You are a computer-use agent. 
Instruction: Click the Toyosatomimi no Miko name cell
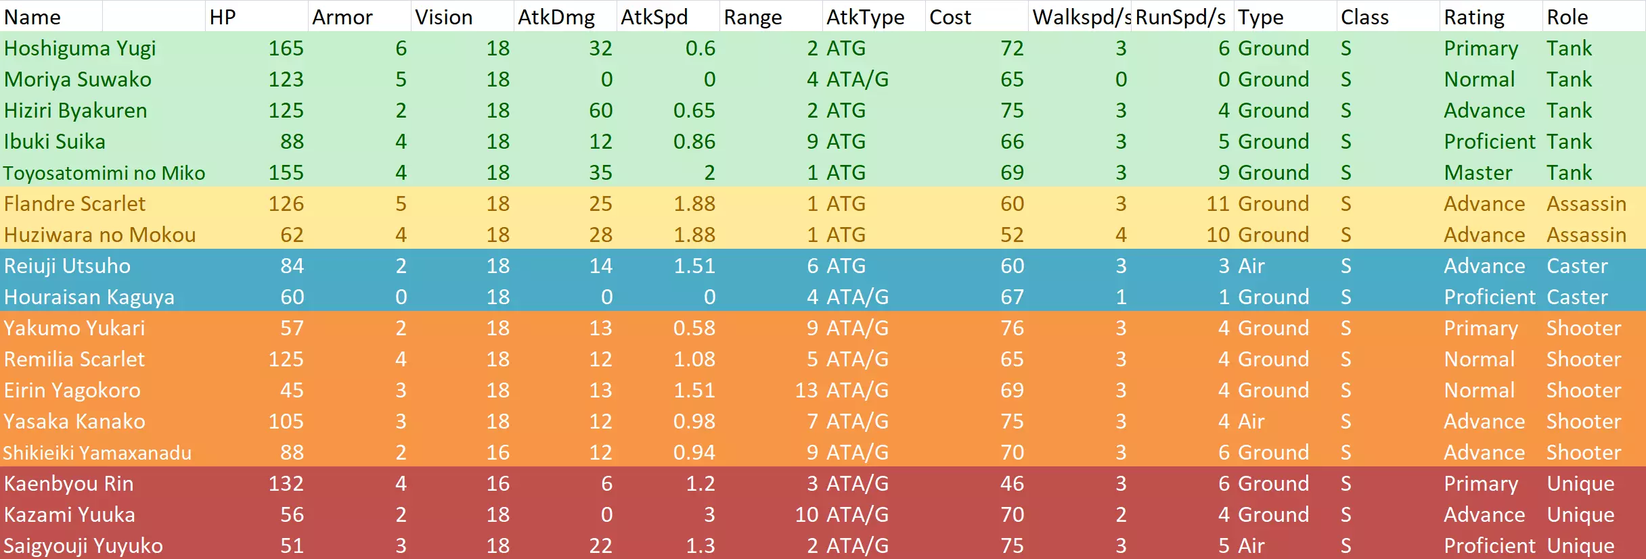pos(104,172)
